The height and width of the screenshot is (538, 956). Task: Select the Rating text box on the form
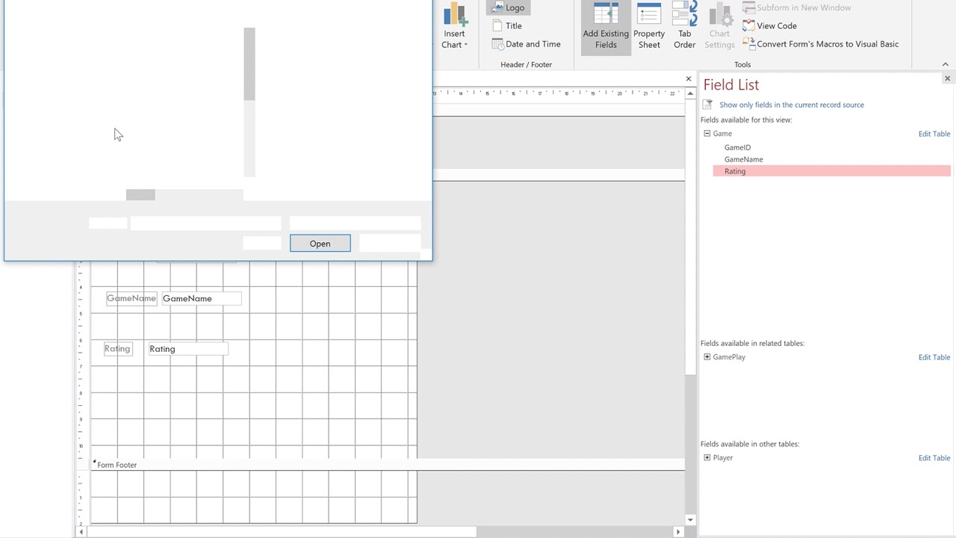click(x=187, y=349)
